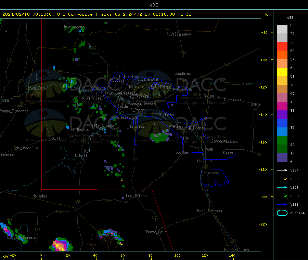The height and width of the screenshot is (260, 308).
Task: Pick the 36-39 dBZ purple swatch
Action: click(282, 115)
